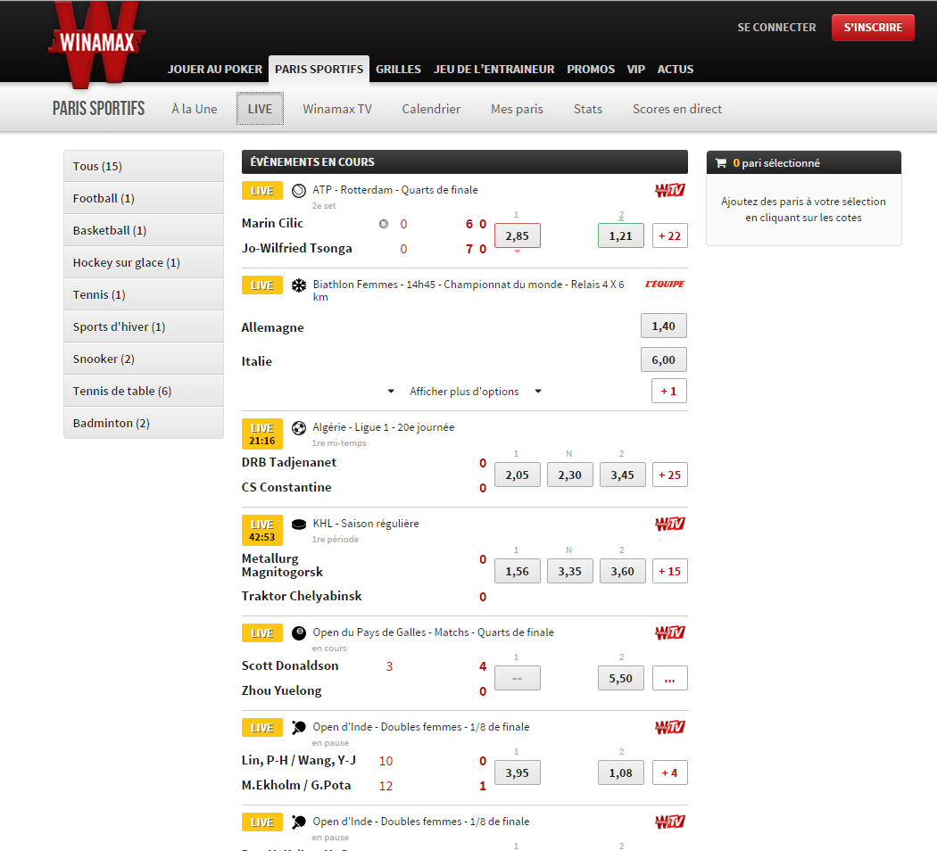937x851 pixels.
Task: Filter by Tous (15)
Action: pyautogui.click(x=144, y=166)
